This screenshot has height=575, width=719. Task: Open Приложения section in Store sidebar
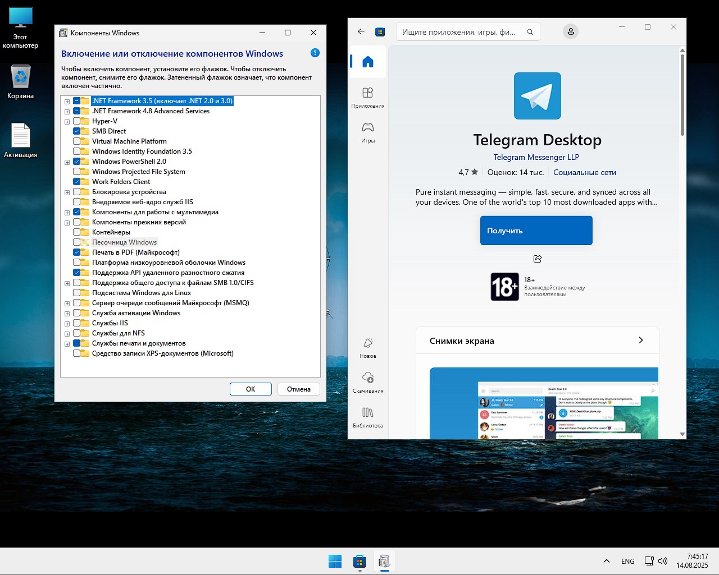pos(368,98)
